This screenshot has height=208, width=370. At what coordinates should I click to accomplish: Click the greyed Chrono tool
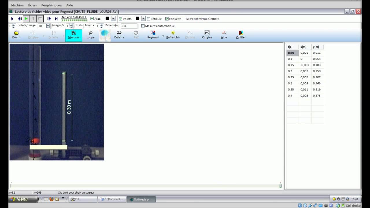click(x=190, y=35)
